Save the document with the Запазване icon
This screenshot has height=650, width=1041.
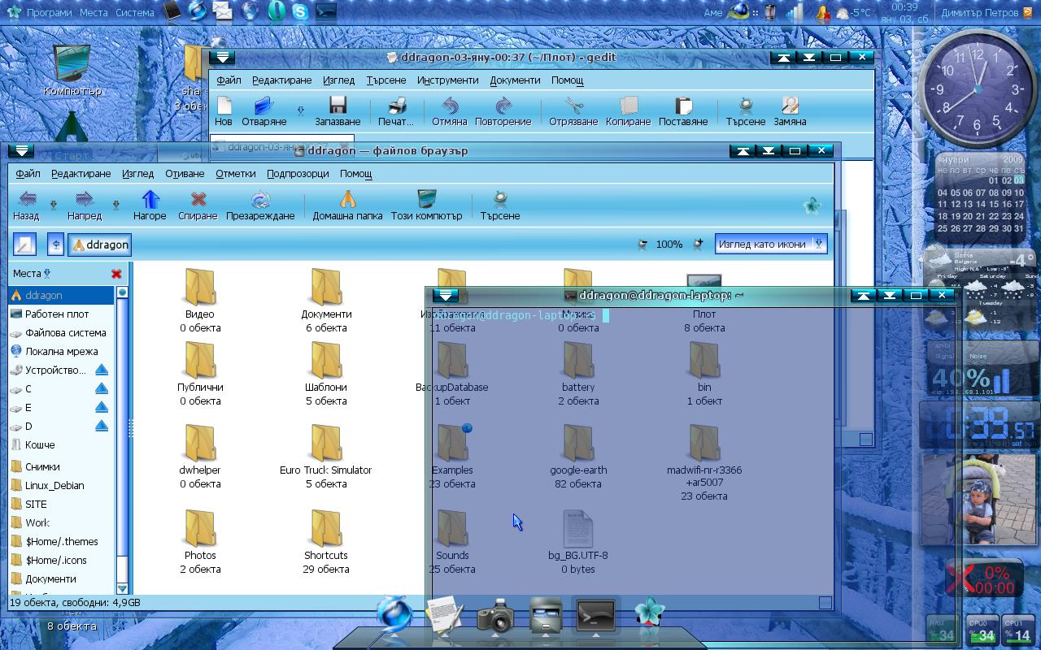[338, 106]
